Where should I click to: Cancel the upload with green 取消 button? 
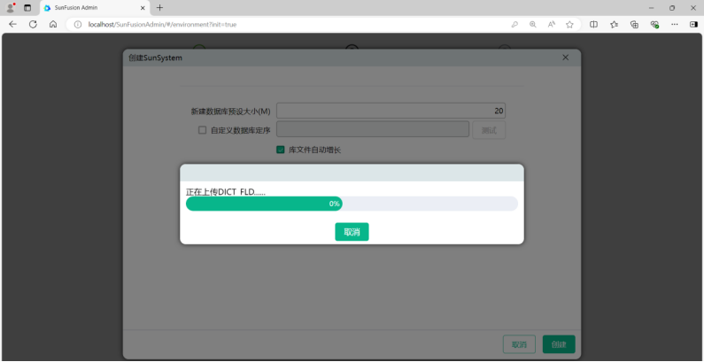click(x=352, y=232)
